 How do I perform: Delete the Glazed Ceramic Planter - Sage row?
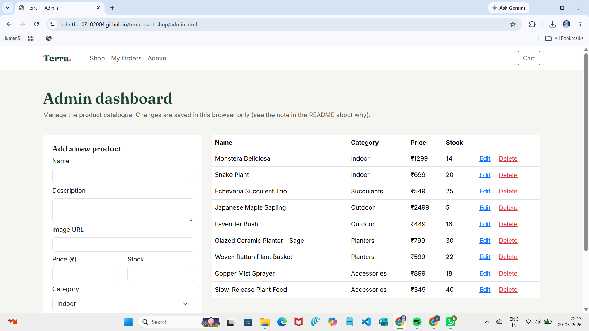(x=508, y=241)
